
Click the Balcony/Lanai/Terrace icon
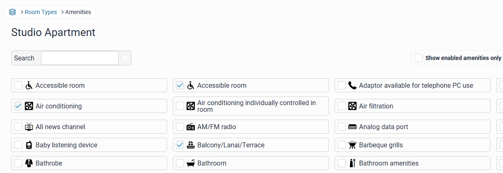pos(191,145)
